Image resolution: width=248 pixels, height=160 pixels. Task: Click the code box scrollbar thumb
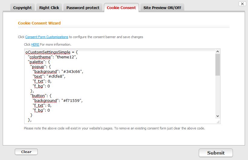[x=217, y=64]
